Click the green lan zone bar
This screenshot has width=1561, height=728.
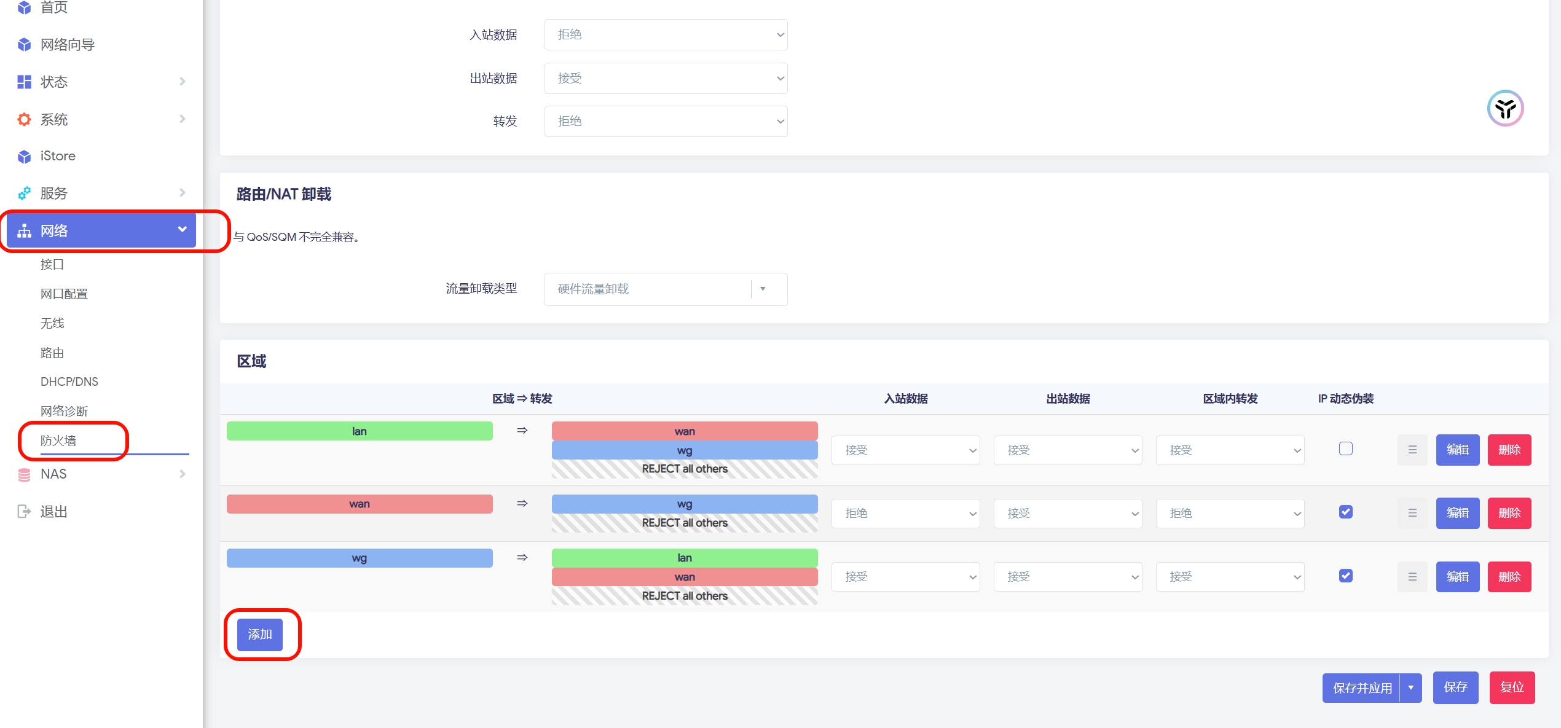tap(360, 431)
